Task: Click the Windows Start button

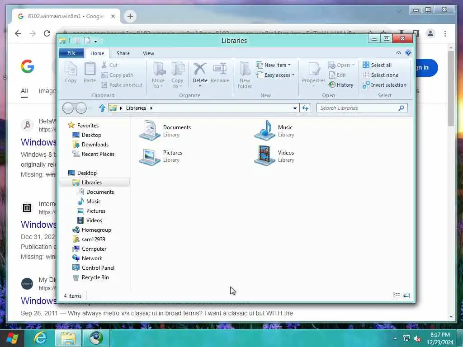Action: pyautogui.click(x=12, y=338)
